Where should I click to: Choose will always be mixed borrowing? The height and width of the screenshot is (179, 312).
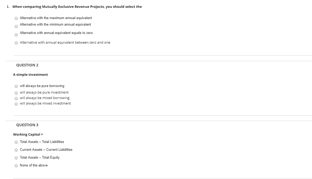[x=16, y=98]
